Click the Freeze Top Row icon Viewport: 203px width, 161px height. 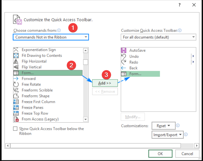[16, 113]
